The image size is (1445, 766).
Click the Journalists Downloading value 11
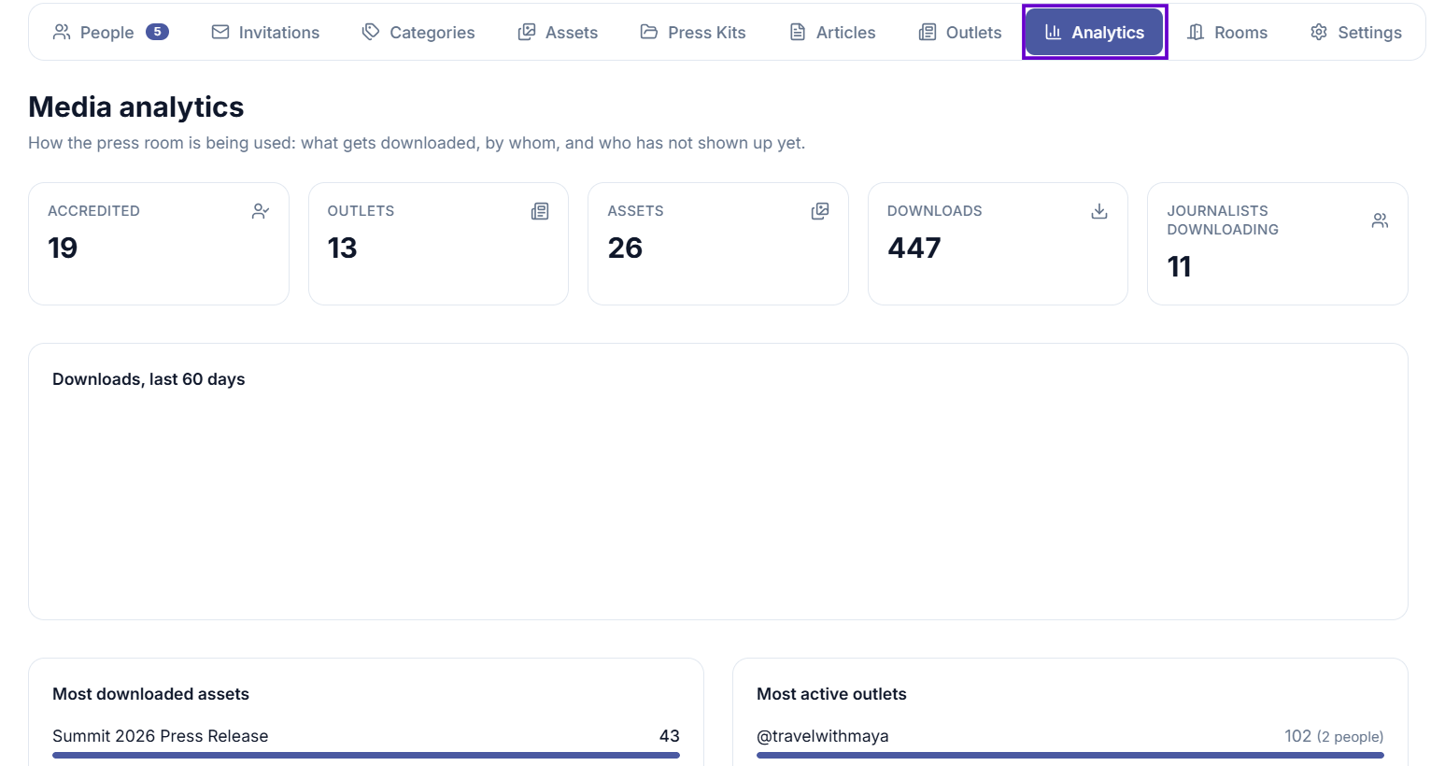pos(1179,266)
